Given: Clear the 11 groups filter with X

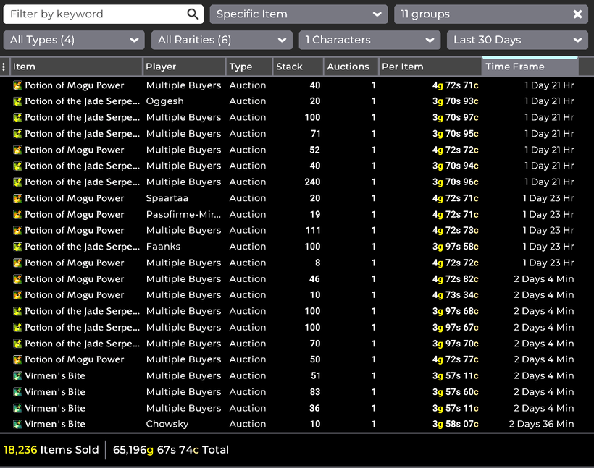Looking at the screenshot, I should coord(577,14).
